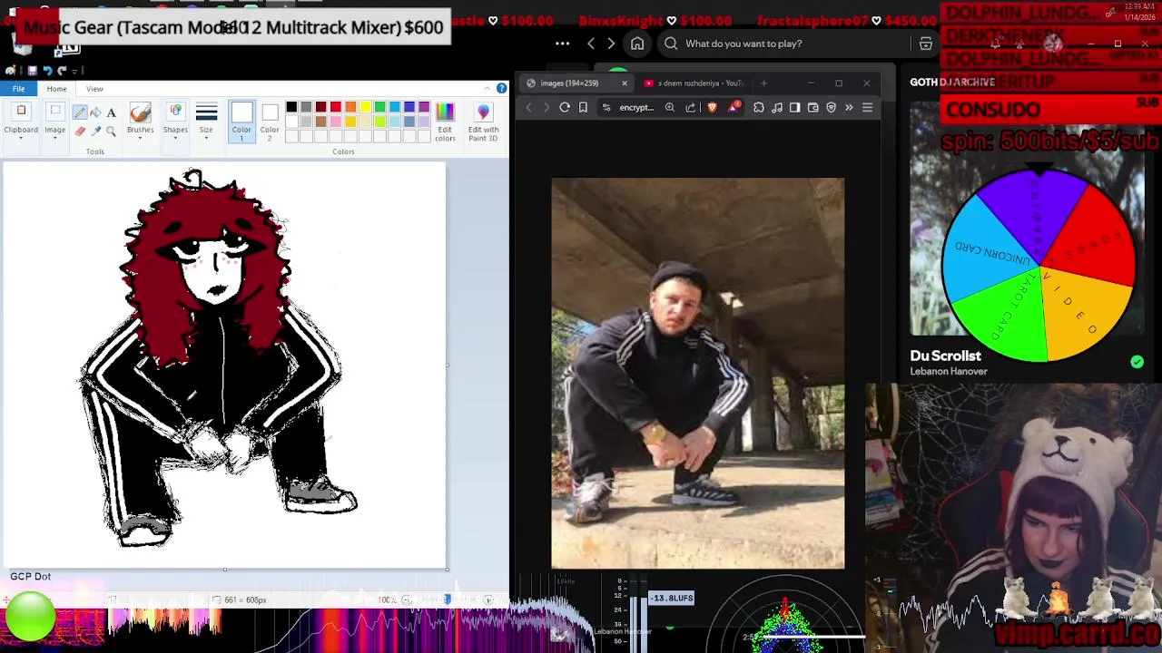This screenshot has height=653, width=1162.
Task: Pick the dark red color swatch
Action: 320,107
